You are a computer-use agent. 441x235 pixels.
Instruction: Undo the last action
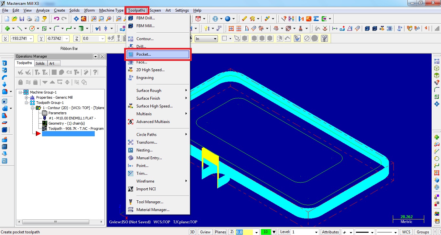point(57,19)
